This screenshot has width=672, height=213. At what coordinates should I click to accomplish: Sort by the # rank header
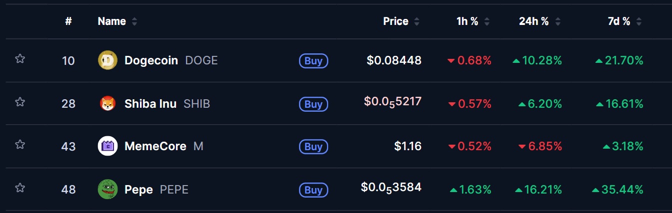[68, 21]
